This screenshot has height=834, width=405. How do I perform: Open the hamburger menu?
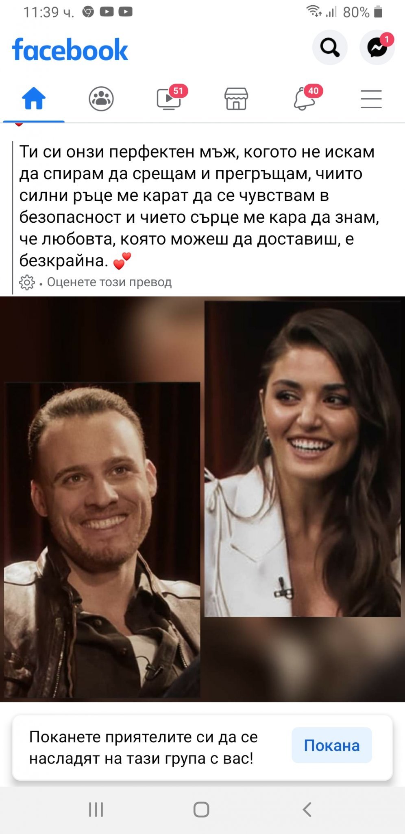(x=371, y=99)
